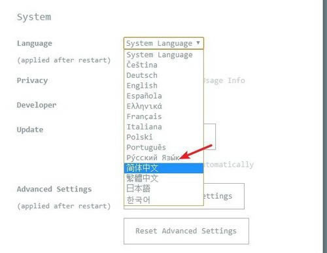Image resolution: width=327 pixels, height=253 pixels.
Task: Pick Polski in the language list
Action: [x=163, y=137]
